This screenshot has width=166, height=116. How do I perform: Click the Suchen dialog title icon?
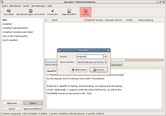59,50
